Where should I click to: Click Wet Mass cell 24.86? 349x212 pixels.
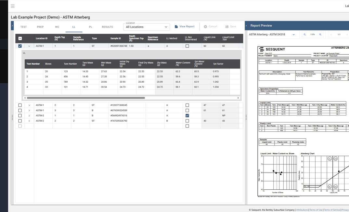coord(109,82)
